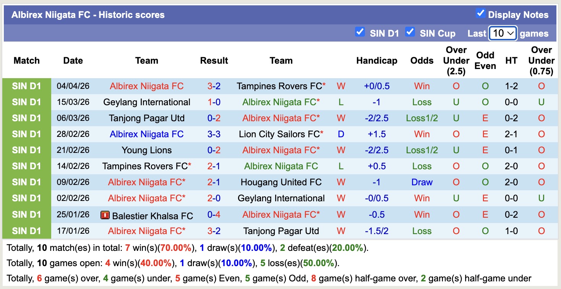Click Balestier Khalsa FC team name
This screenshot has width=561, height=289.
[152, 216]
